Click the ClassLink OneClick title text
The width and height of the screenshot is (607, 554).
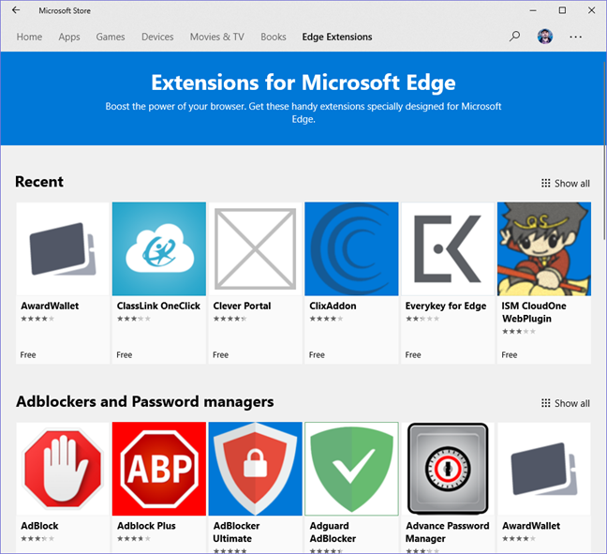pos(158,306)
